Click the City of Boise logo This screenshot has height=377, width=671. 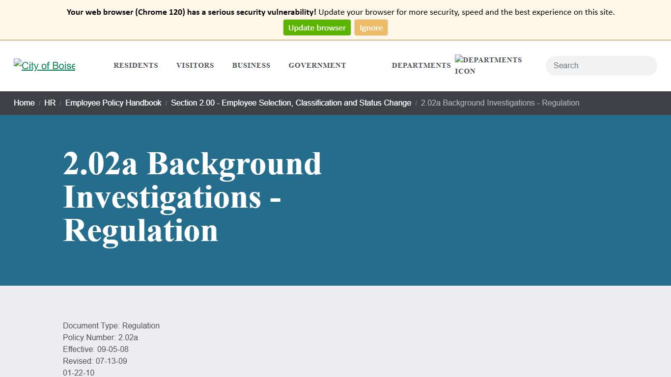[44, 65]
